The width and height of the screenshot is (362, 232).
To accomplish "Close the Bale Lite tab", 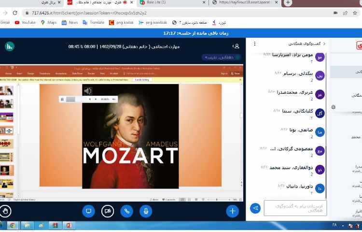I will tap(204, 2).
